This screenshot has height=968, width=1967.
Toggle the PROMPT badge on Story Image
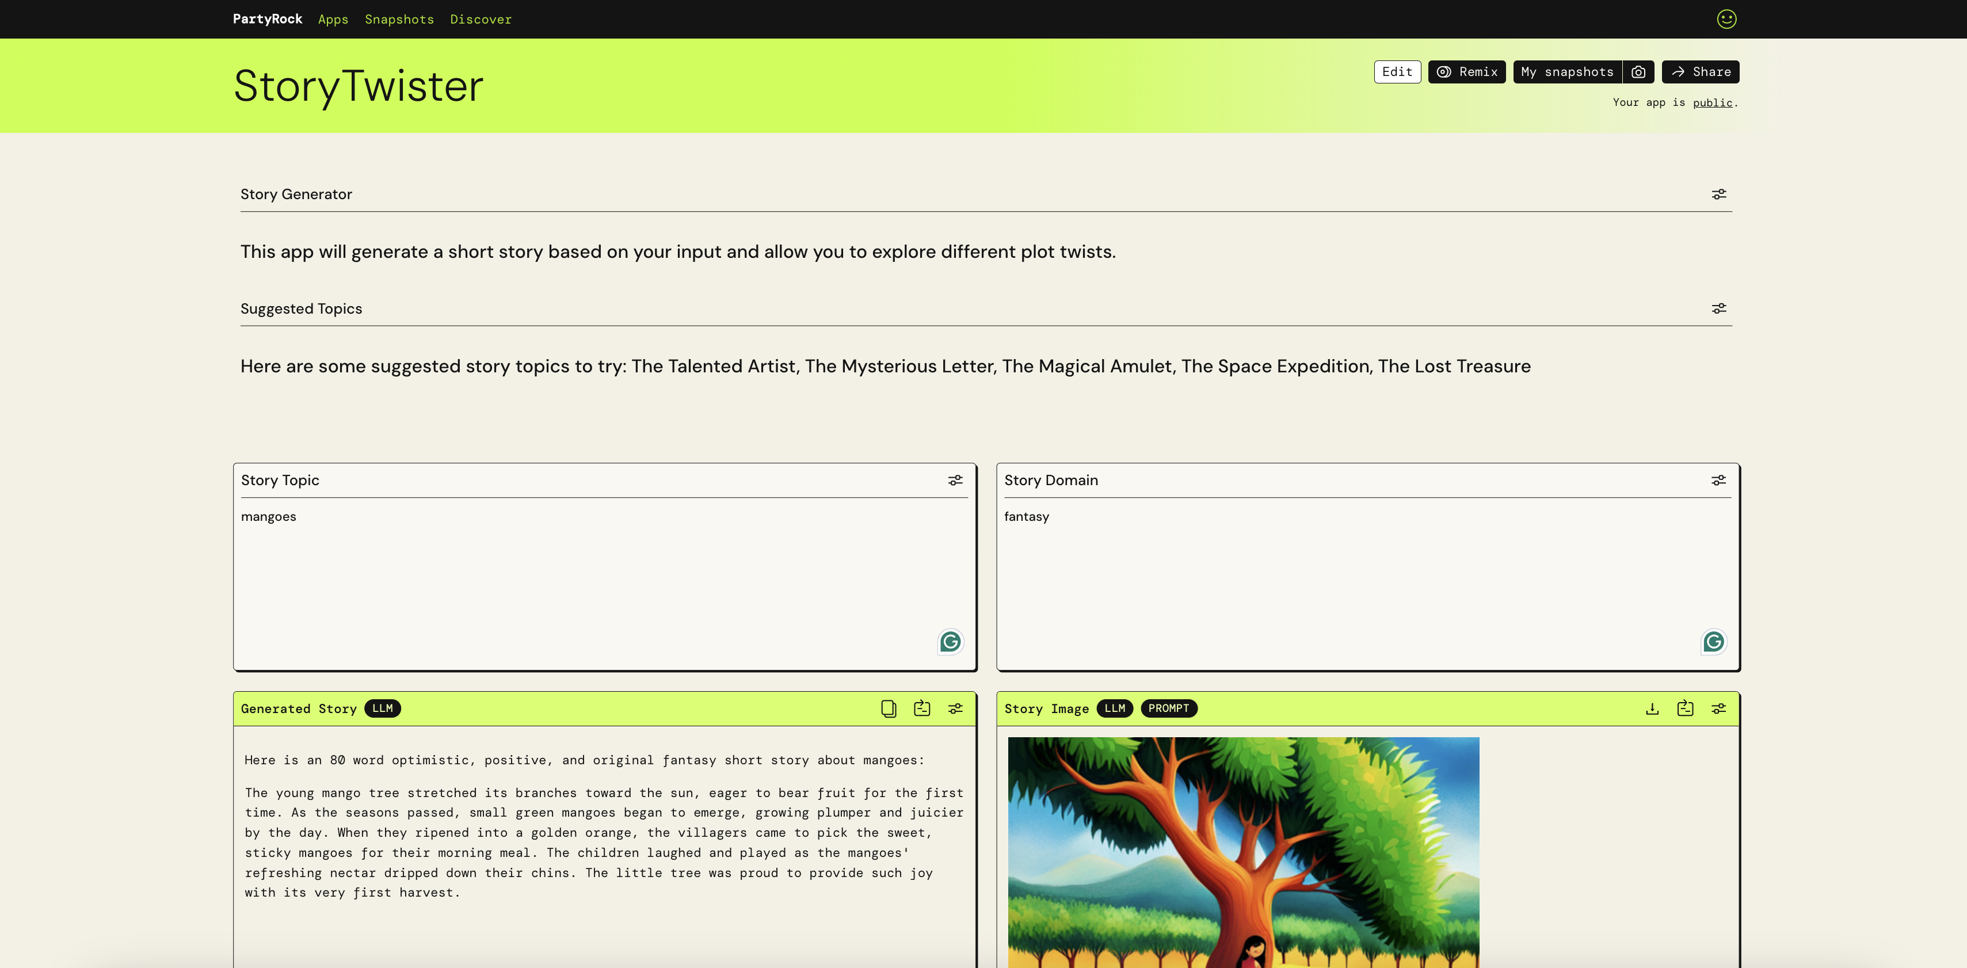coord(1168,708)
